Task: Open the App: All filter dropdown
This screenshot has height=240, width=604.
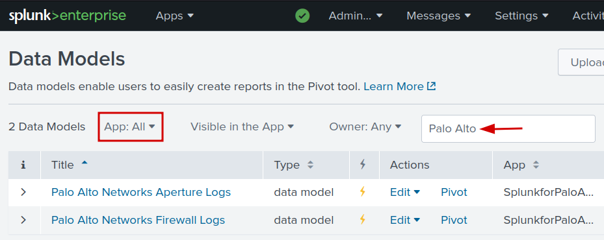Action: pyautogui.click(x=130, y=126)
